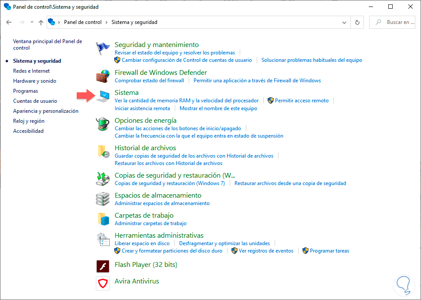Click the Historial de archivos folder icon
Viewport: 421px width, 300px height.
[103, 152]
